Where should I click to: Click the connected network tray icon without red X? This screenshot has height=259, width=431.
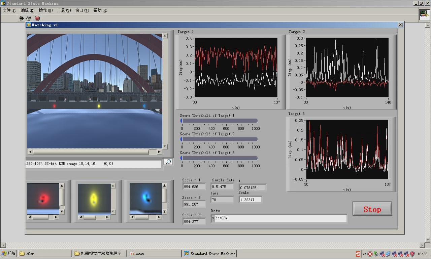pos(388,254)
